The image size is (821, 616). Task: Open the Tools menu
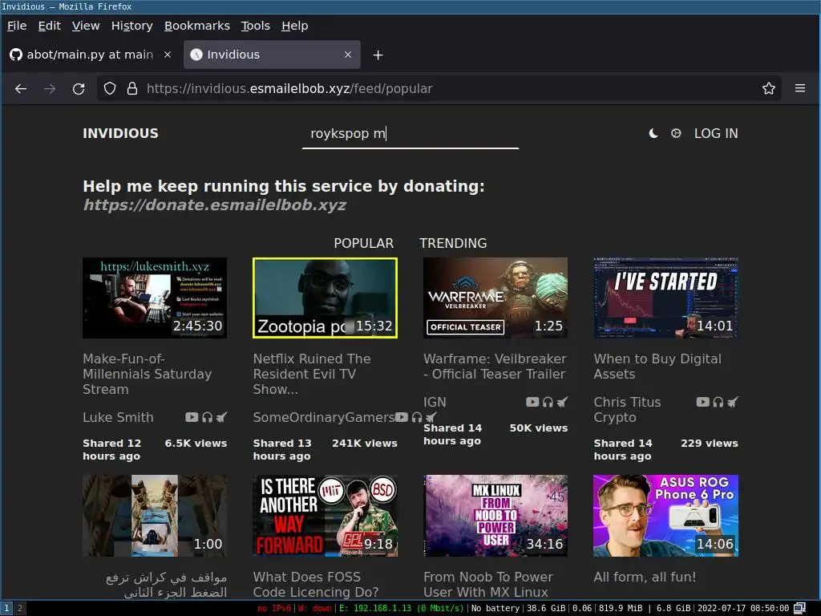[x=256, y=26]
